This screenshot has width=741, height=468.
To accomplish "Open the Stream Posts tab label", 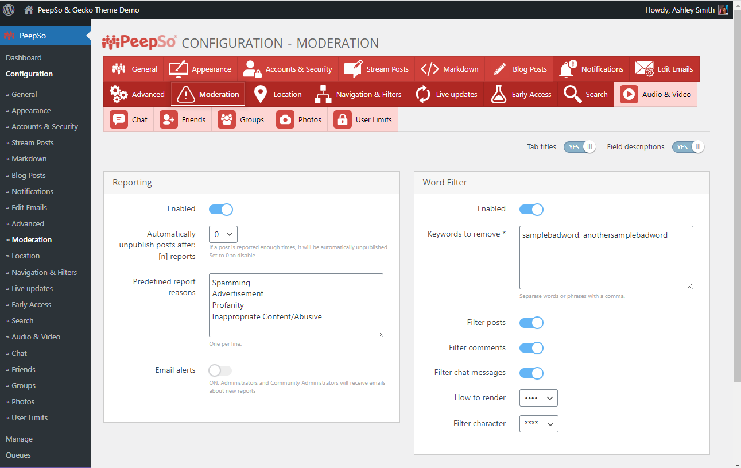I will tap(387, 69).
